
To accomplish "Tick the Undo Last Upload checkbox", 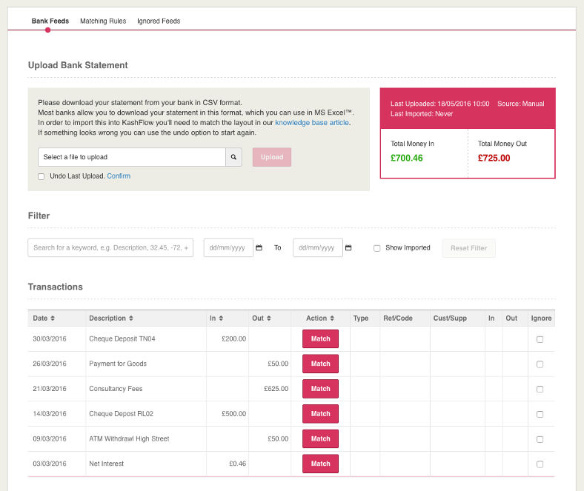I will pyautogui.click(x=42, y=176).
